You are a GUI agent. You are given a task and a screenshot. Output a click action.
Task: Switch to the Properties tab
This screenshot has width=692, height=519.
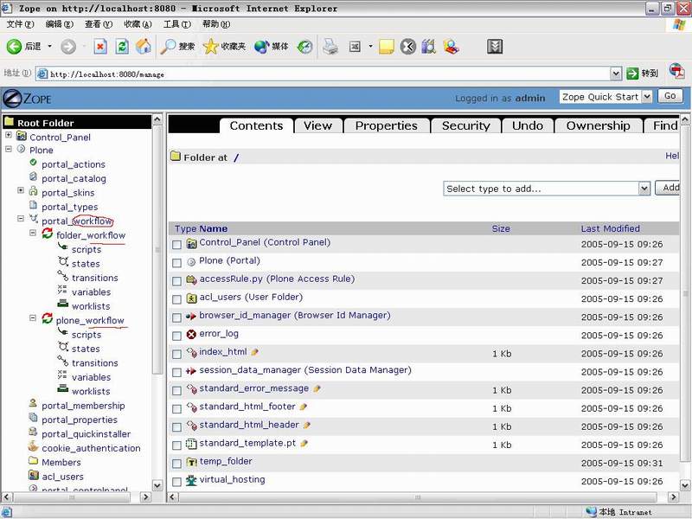pos(386,125)
